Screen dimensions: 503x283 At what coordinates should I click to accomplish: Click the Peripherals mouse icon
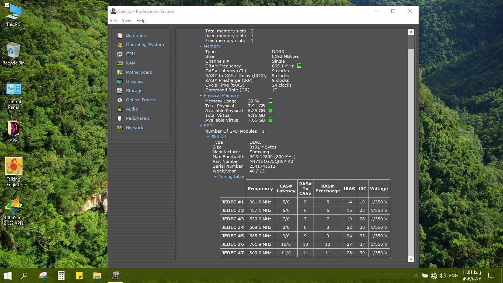pyautogui.click(x=119, y=118)
